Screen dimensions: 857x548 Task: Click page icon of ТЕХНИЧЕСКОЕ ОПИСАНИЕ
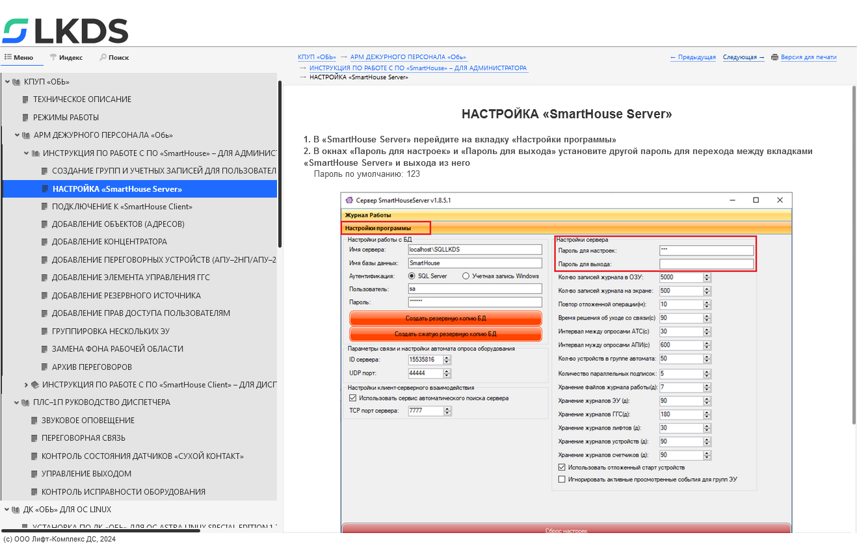pyautogui.click(x=26, y=99)
